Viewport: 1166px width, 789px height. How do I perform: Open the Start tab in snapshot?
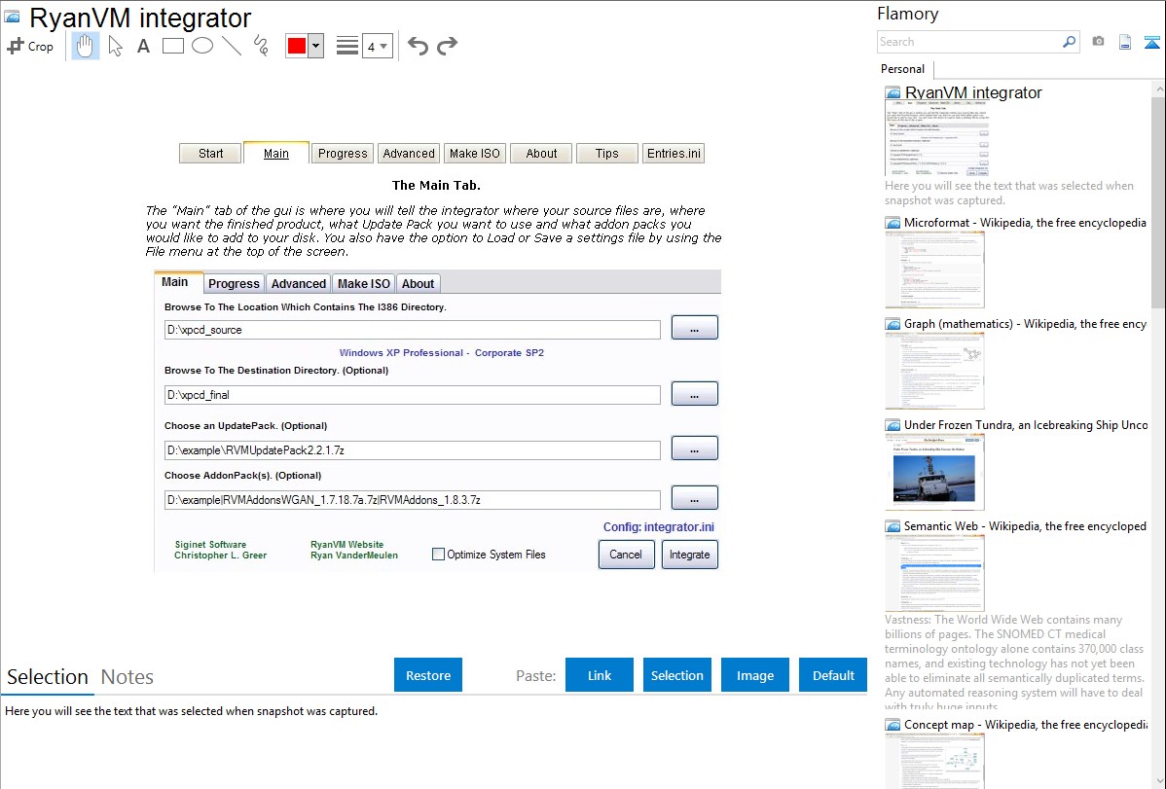[x=210, y=153]
